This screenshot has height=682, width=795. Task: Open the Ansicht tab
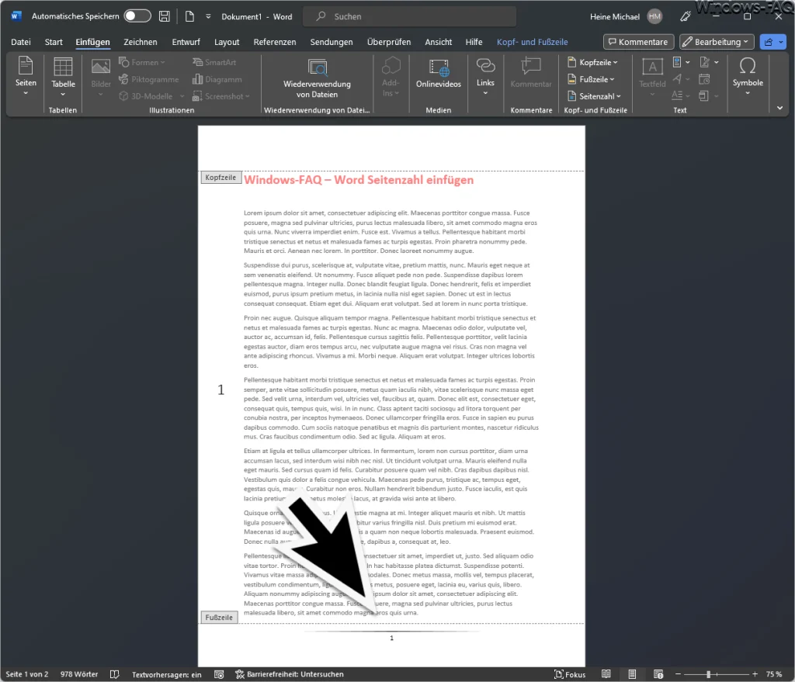coord(438,42)
